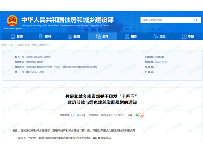Click the person icon beside 服务
The image size is (203, 152).
click(x=127, y=36)
